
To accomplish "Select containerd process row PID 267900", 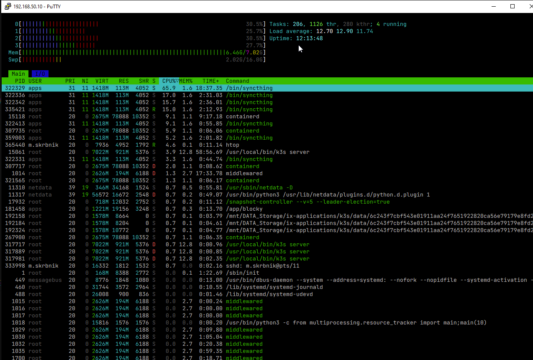I will coord(267,237).
